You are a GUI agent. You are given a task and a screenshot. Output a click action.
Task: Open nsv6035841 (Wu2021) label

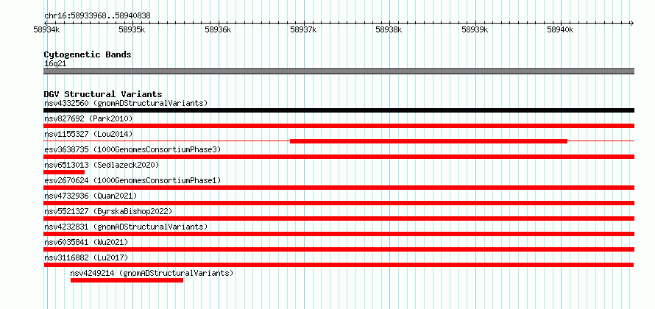tap(86, 242)
